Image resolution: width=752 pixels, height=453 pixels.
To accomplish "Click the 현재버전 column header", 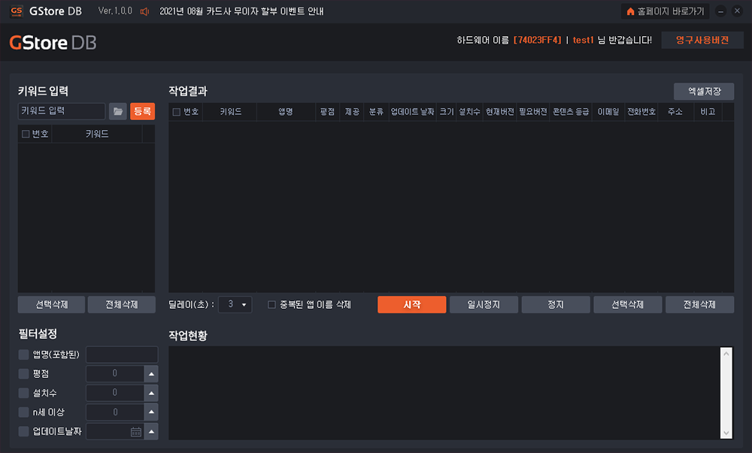I will [500, 112].
